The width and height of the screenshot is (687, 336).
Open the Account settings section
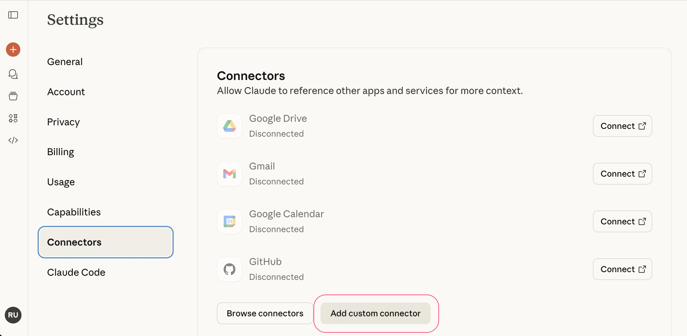[66, 92]
